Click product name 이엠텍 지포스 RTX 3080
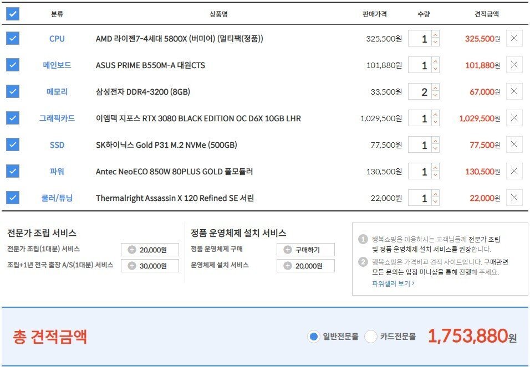 [x=198, y=118]
